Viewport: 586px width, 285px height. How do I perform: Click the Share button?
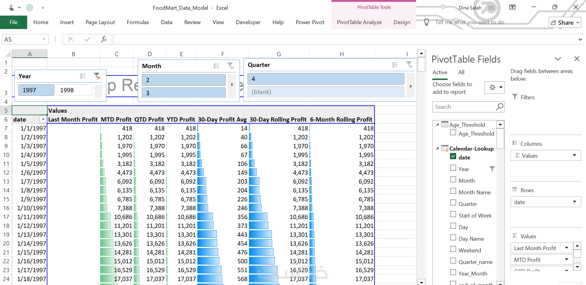coord(564,23)
